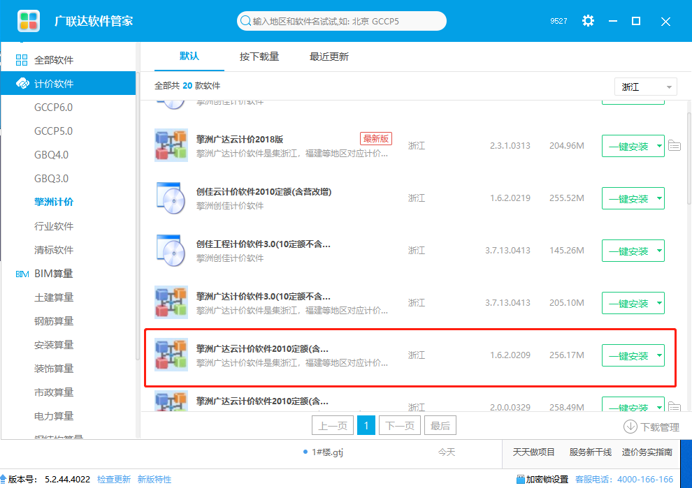Open the 造价务实指南 link
This screenshot has width=692, height=488.
click(x=647, y=452)
